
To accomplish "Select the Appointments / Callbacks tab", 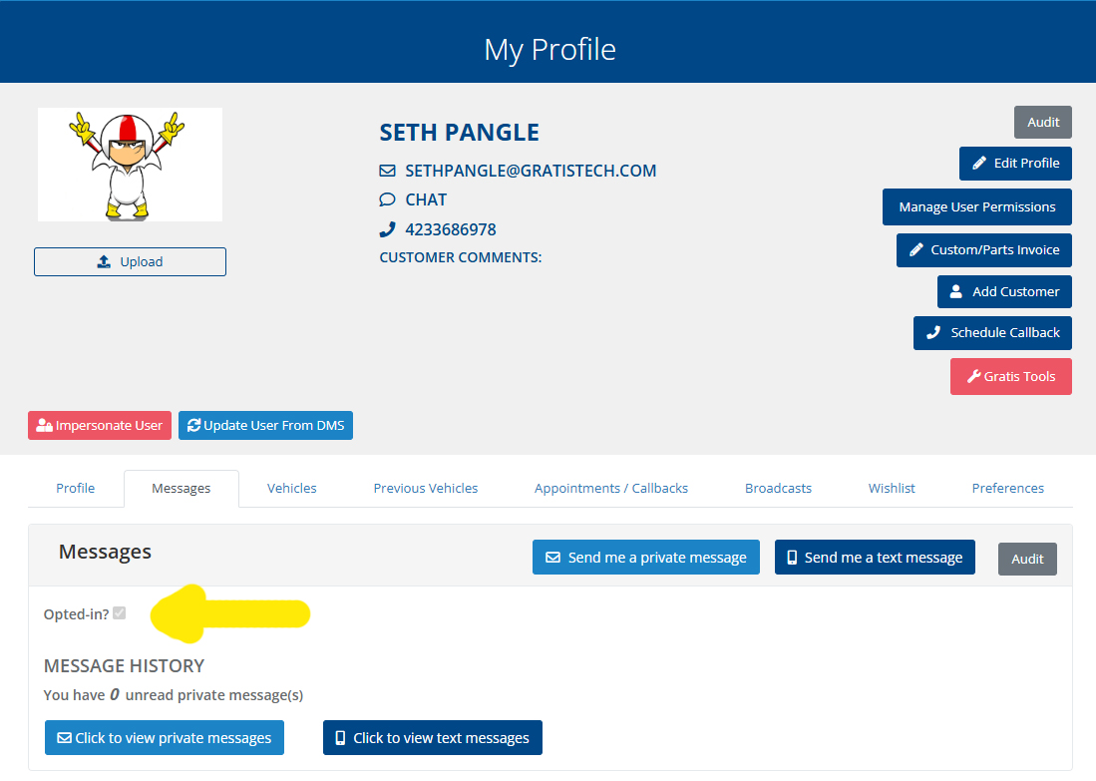I will click(x=610, y=488).
